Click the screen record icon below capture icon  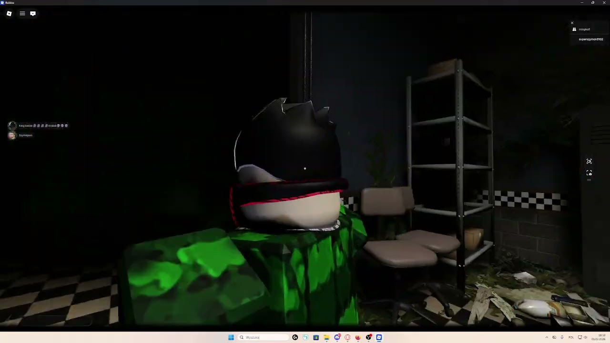tap(589, 173)
